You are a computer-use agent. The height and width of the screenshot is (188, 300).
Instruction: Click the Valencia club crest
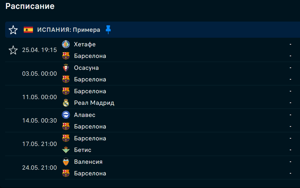click(x=66, y=162)
